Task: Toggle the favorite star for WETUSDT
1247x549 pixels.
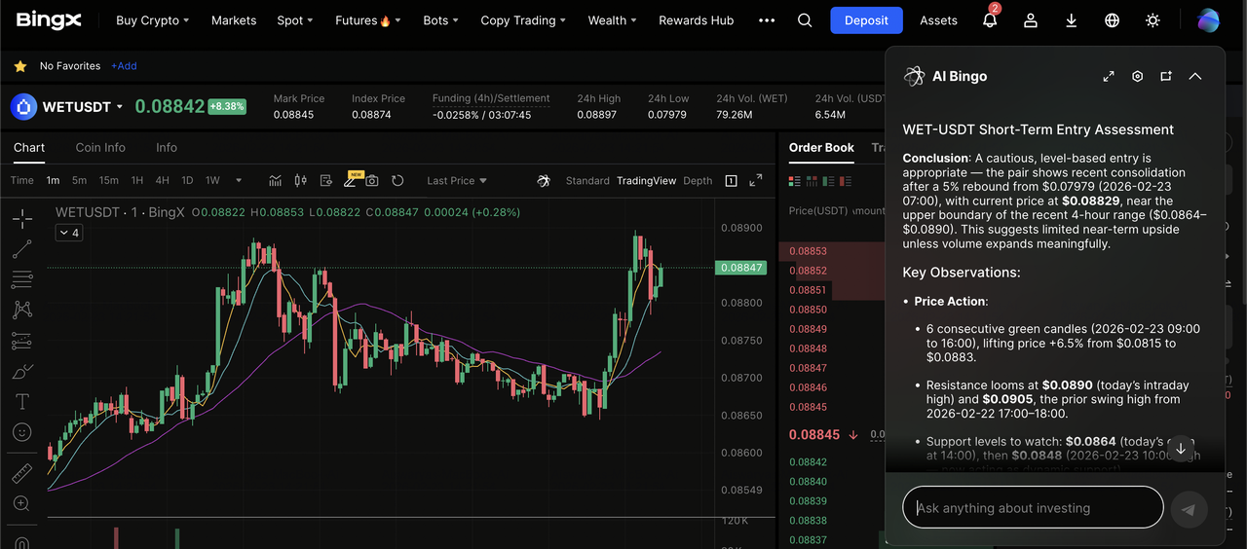Action: click(x=19, y=66)
